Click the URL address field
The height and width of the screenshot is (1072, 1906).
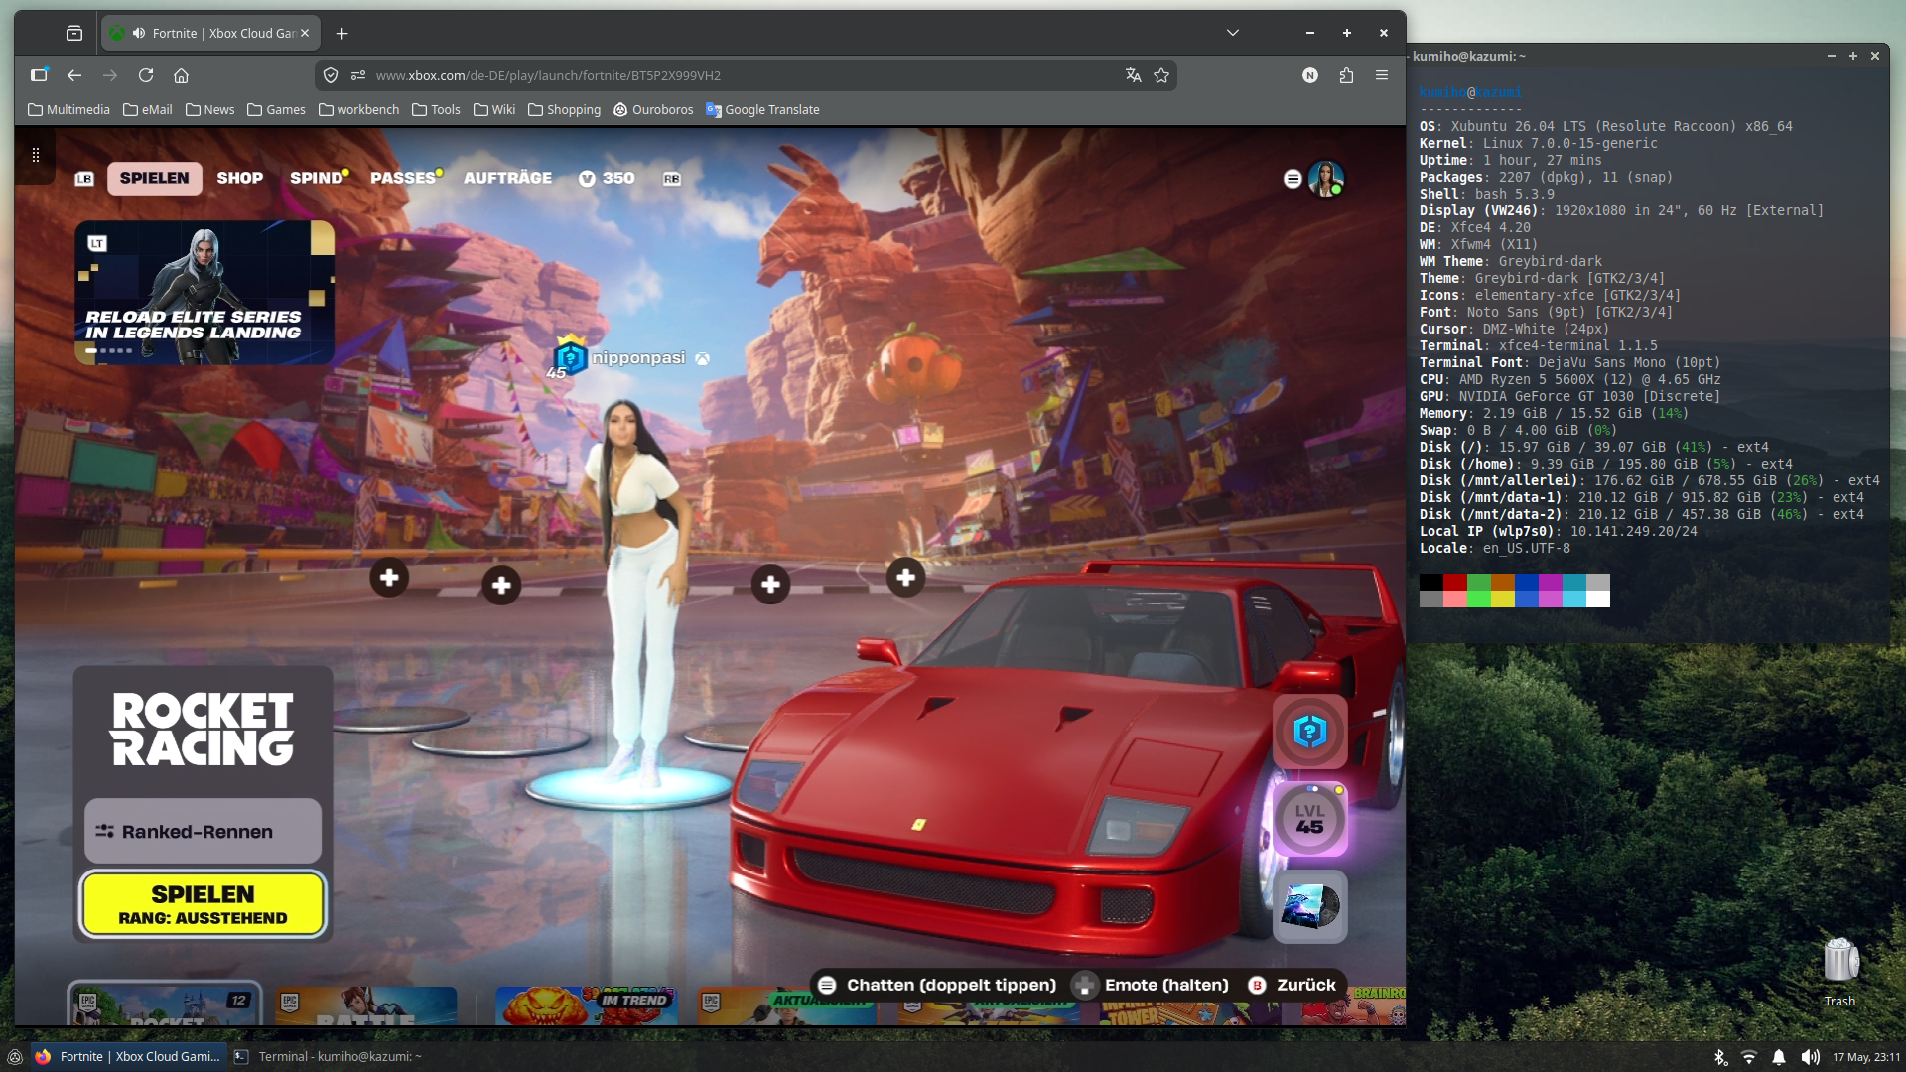(745, 75)
